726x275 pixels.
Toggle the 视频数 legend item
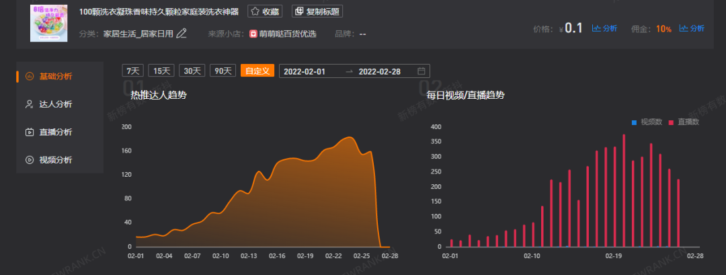coord(647,122)
